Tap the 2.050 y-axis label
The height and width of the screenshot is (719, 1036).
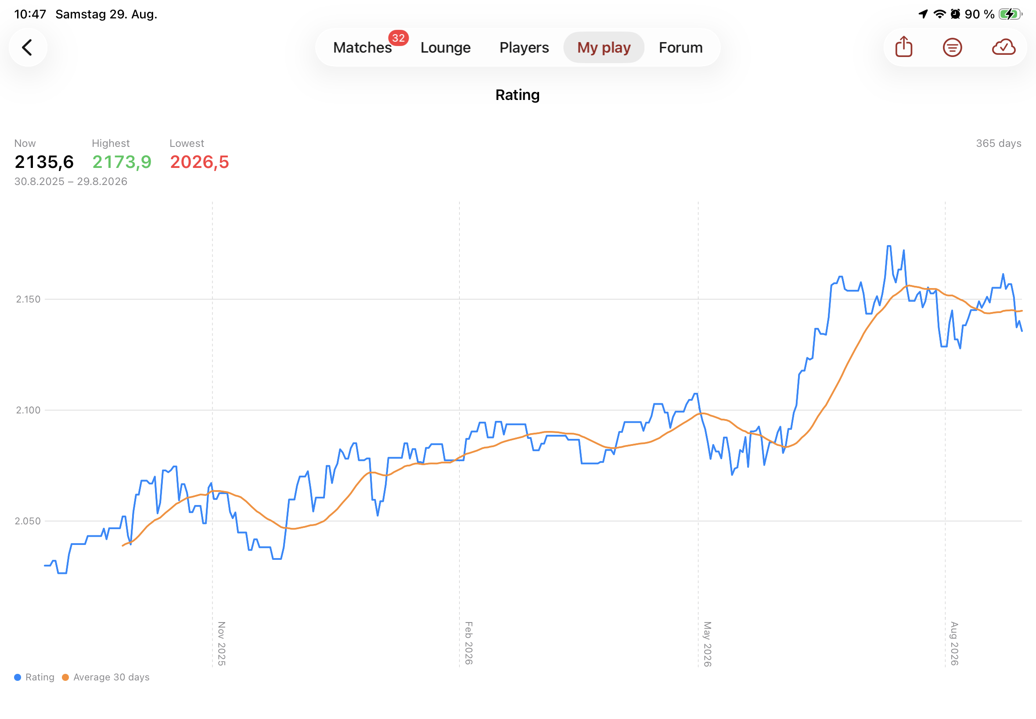coord(28,521)
